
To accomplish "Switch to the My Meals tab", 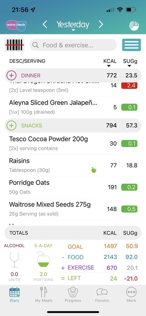I will pos(44,294).
